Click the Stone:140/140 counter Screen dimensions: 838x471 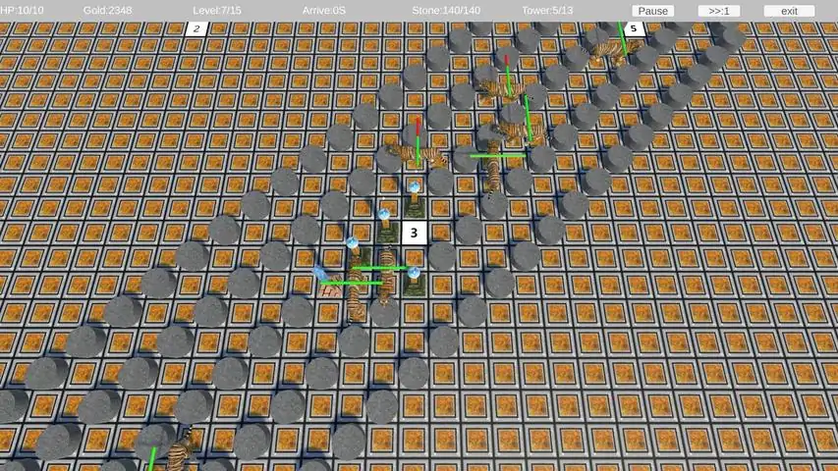pos(446,10)
